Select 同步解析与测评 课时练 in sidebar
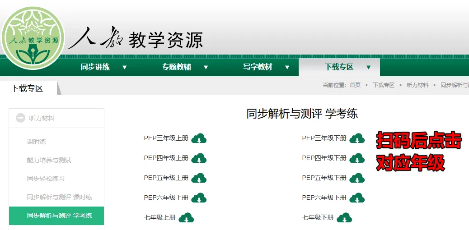The height and width of the screenshot is (230, 469). (60, 197)
